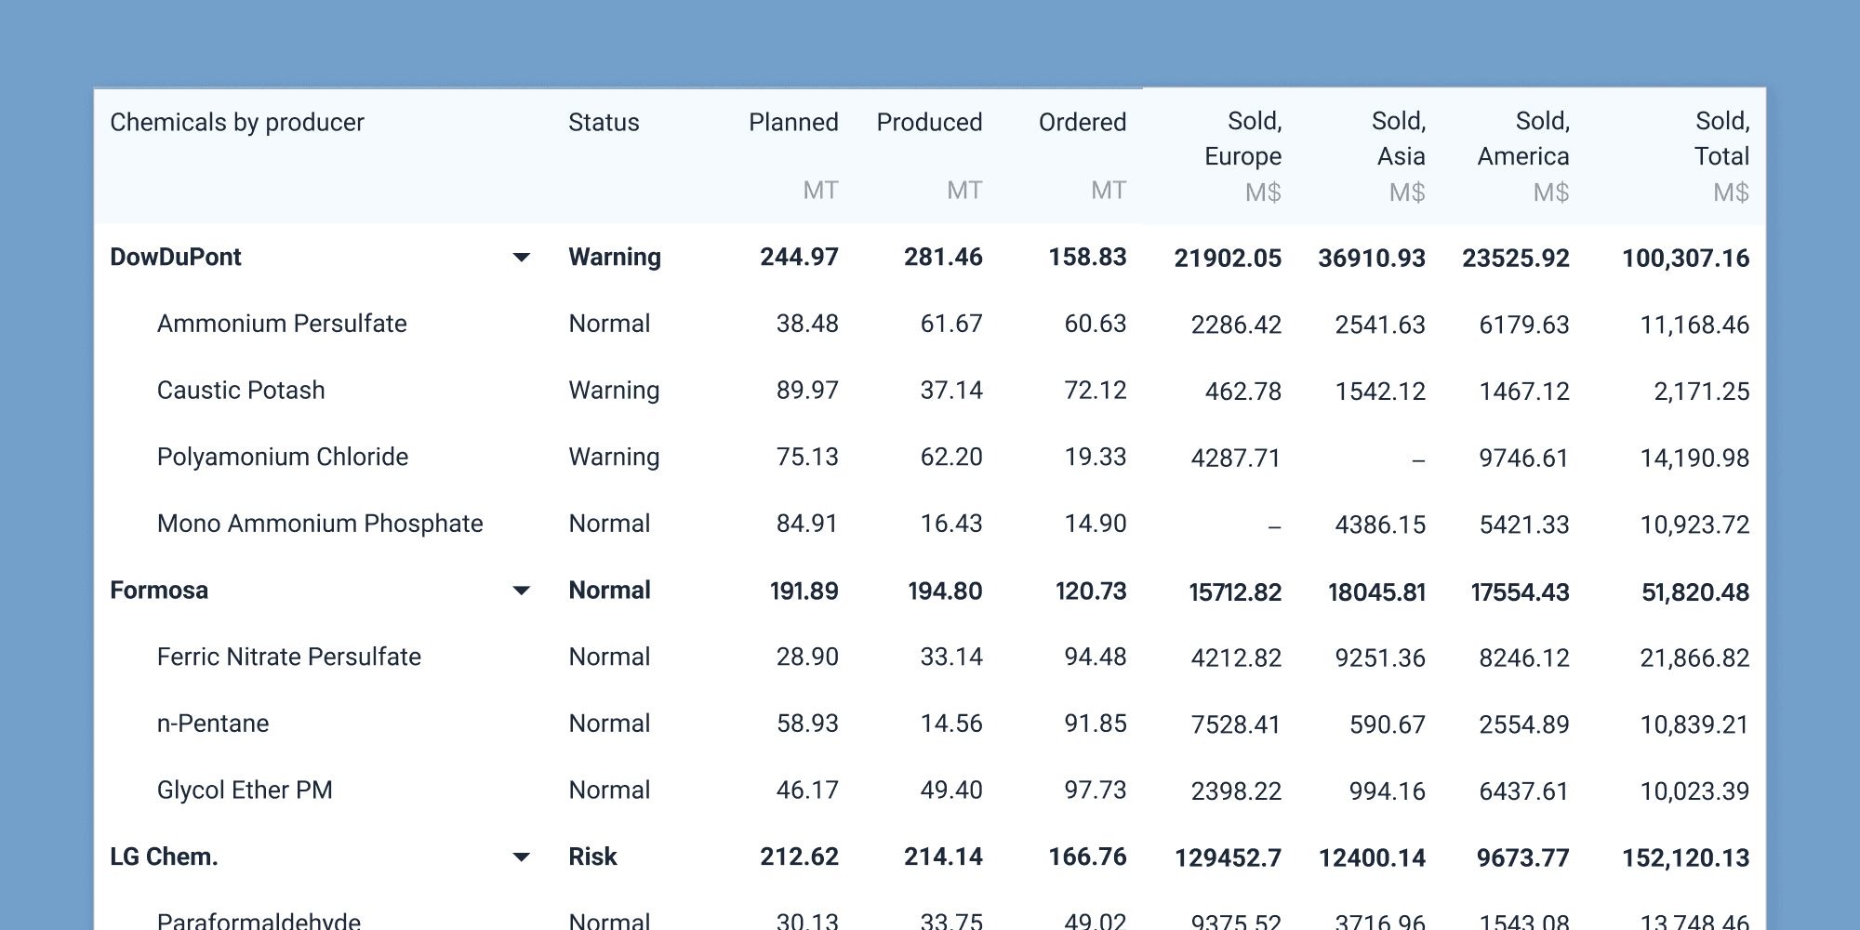The width and height of the screenshot is (1860, 930).
Task: Click Ammonium Persulfate Europe sales 2286.42
Action: (1236, 325)
